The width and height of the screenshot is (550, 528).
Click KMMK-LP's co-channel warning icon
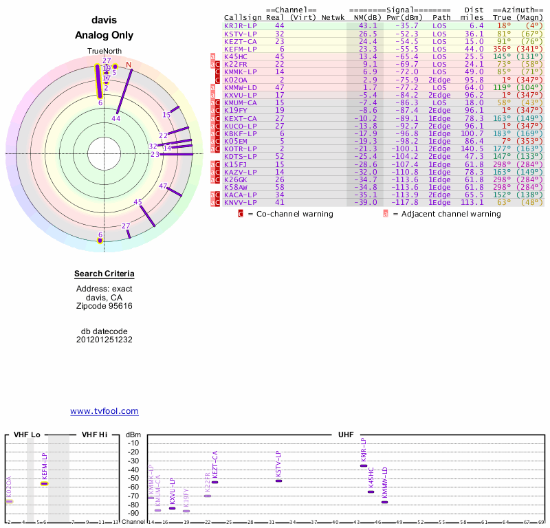click(x=218, y=72)
